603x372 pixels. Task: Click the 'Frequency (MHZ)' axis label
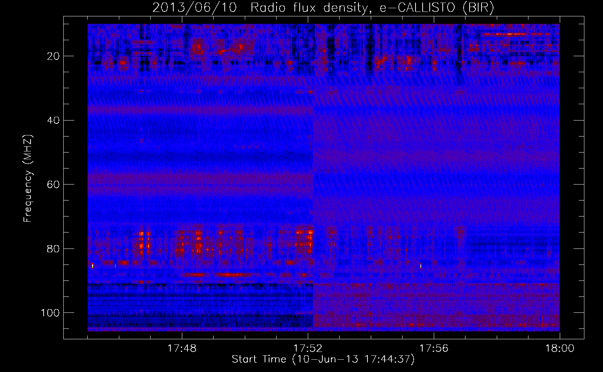click(x=28, y=178)
